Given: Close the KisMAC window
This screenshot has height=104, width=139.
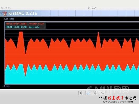Looking at the screenshot, I should click(x=2, y=8).
